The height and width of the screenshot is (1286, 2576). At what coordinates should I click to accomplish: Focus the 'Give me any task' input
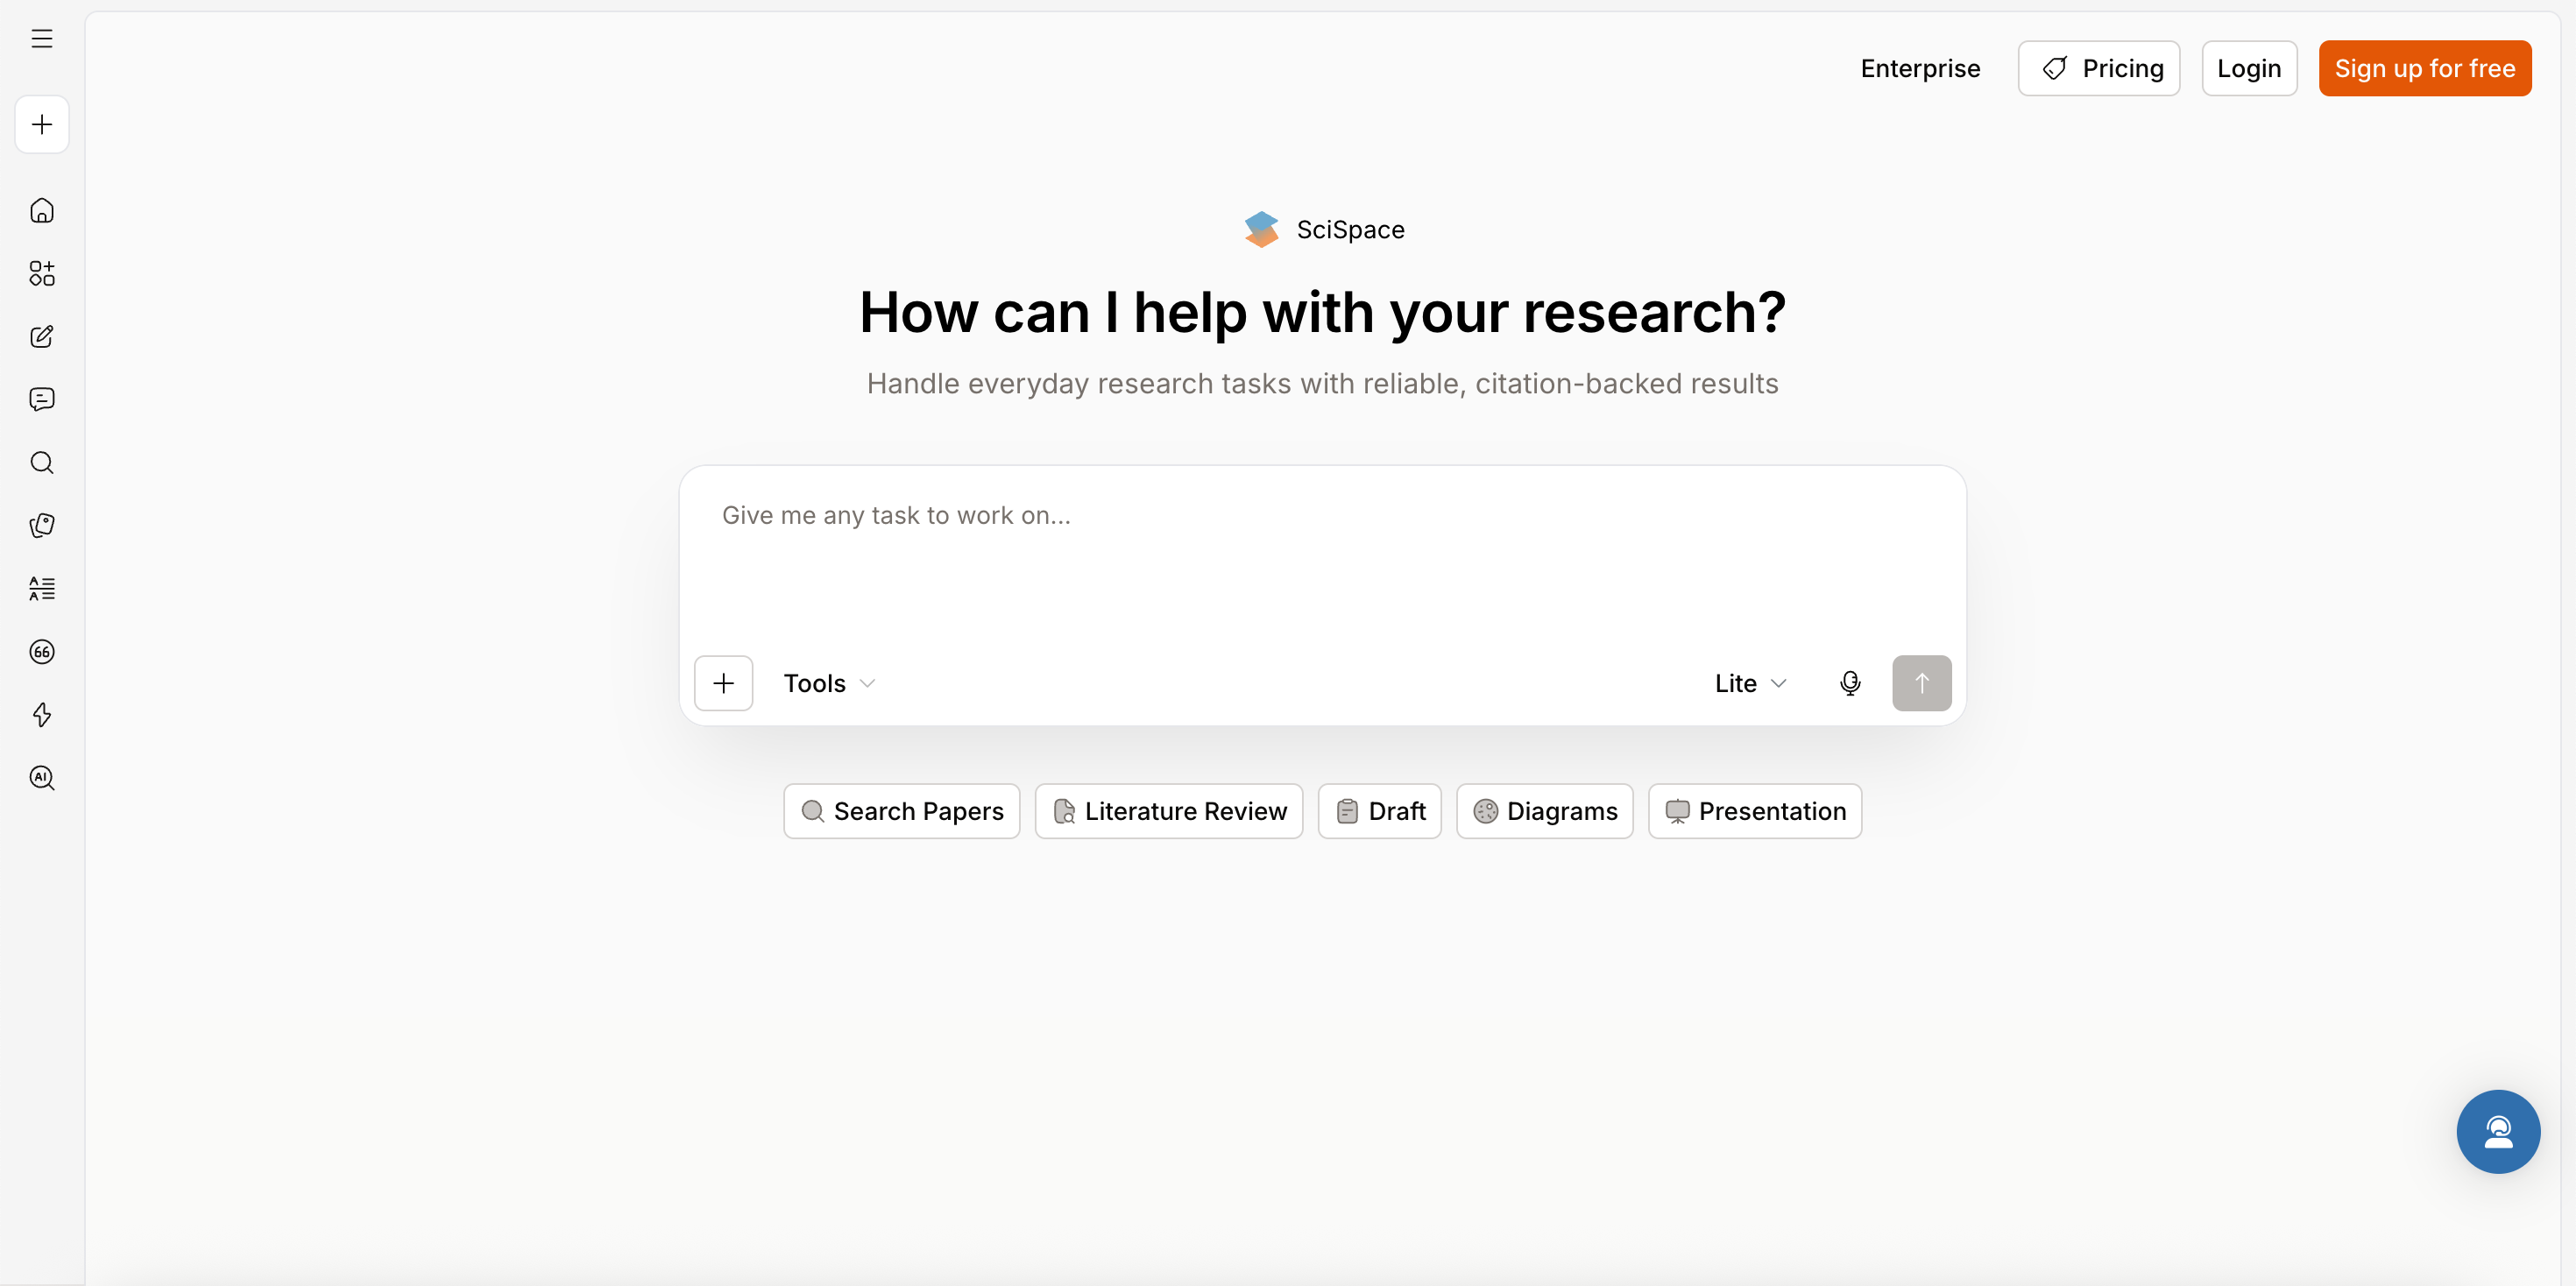pyautogui.click(x=1322, y=555)
